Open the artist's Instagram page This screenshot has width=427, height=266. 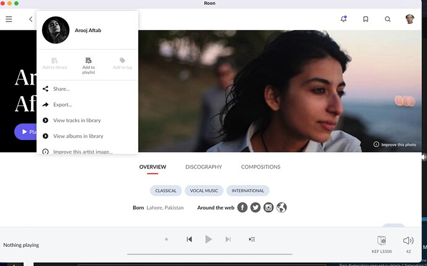269,207
